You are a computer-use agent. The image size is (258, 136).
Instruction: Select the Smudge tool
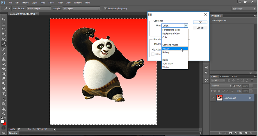(x=3, y=79)
